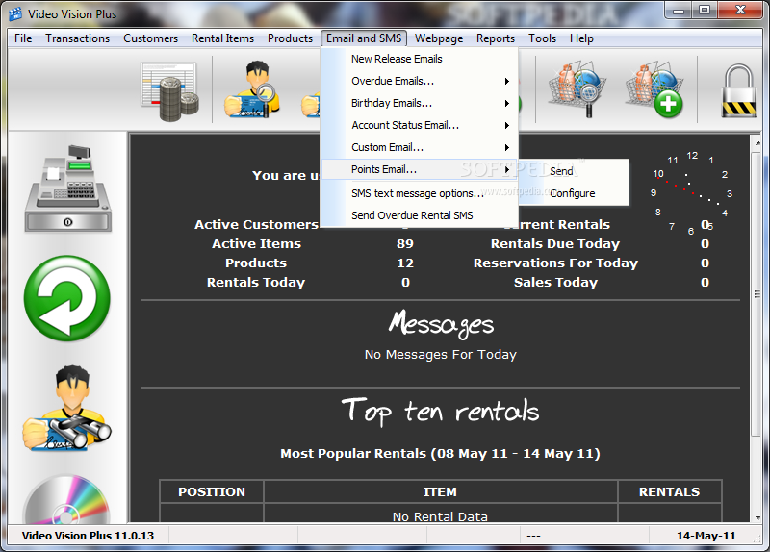Click the customer search icon with magnifier
The height and width of the screenshot is (552, 770).
(252, 89)
